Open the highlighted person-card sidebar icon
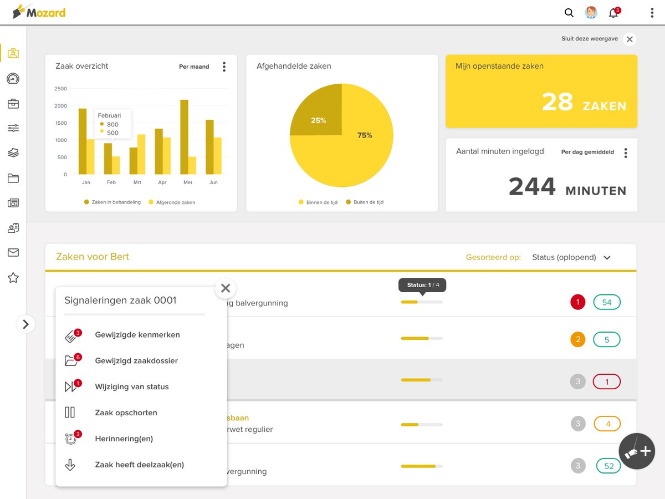 pos(13,53)
